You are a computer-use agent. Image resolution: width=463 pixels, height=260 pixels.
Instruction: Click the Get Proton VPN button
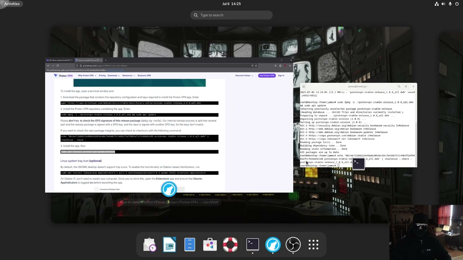267,75
